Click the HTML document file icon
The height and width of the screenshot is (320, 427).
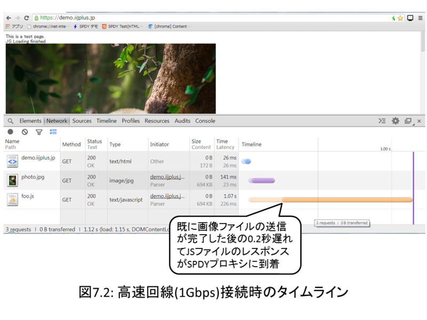[12, 162]
